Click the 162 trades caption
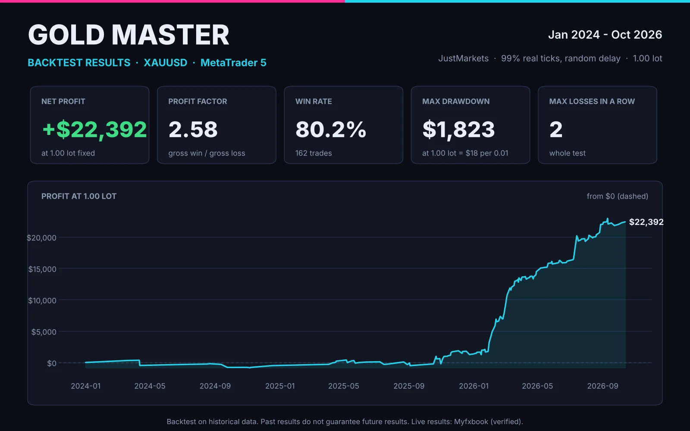Screen dimensions: 690x431 314,153
